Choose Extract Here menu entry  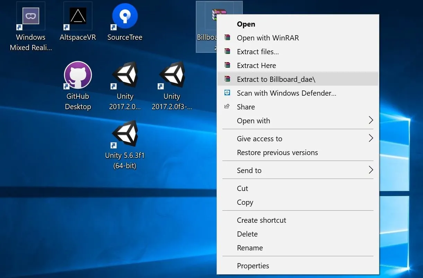pyautogui.click(x=298, y=66)
